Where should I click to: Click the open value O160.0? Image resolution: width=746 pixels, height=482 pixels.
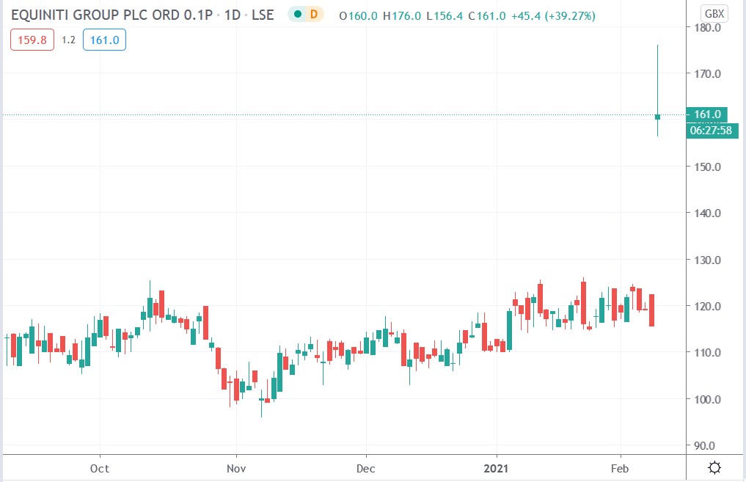(358, 16)
